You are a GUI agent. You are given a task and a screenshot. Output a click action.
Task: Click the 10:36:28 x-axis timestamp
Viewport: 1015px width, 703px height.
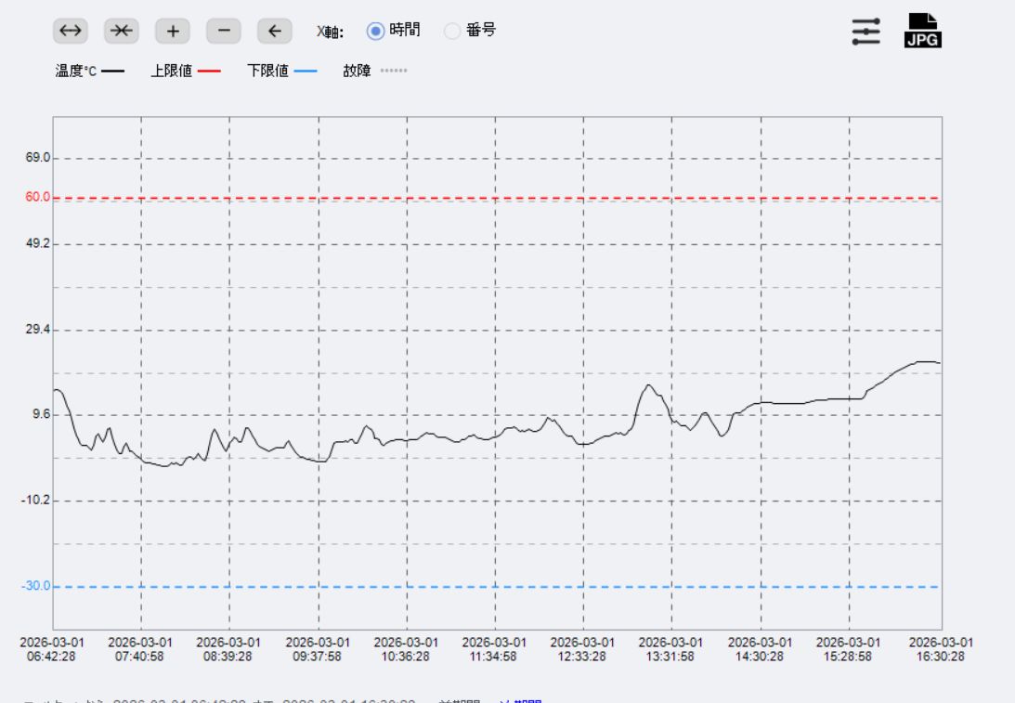406,649
